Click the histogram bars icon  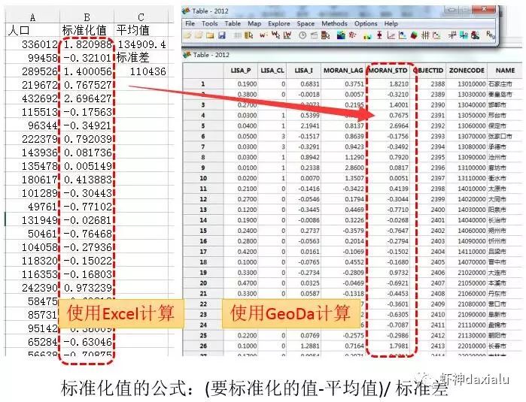(367, 36)
